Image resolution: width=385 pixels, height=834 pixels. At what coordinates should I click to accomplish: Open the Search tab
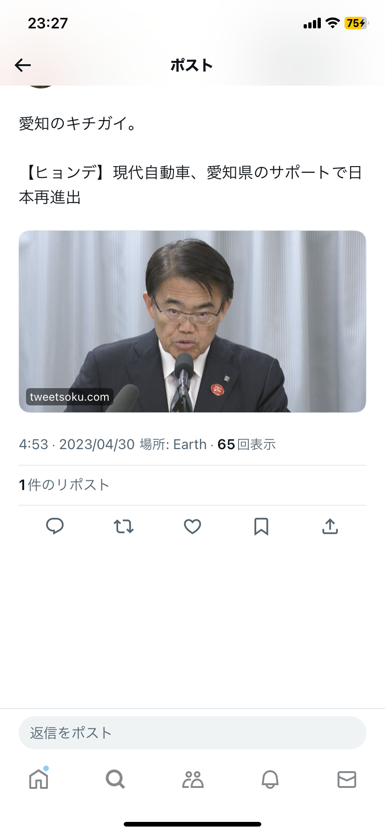115,779
